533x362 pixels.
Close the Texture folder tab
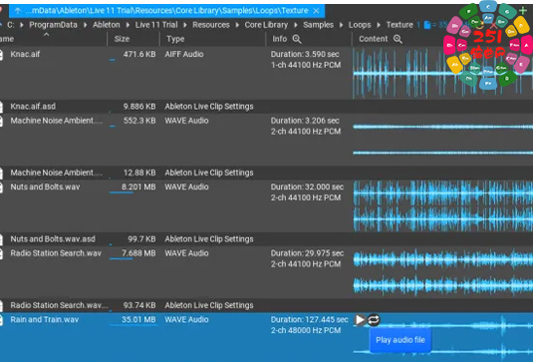316,11
